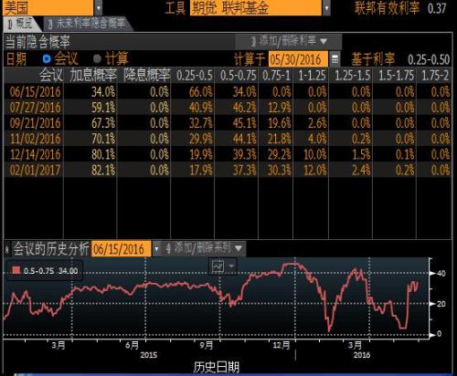Open the meeting date dropdown arrow beside 06/15/2016
The height and width of the screenshot is (376, 457).
(x=156, y=249)
